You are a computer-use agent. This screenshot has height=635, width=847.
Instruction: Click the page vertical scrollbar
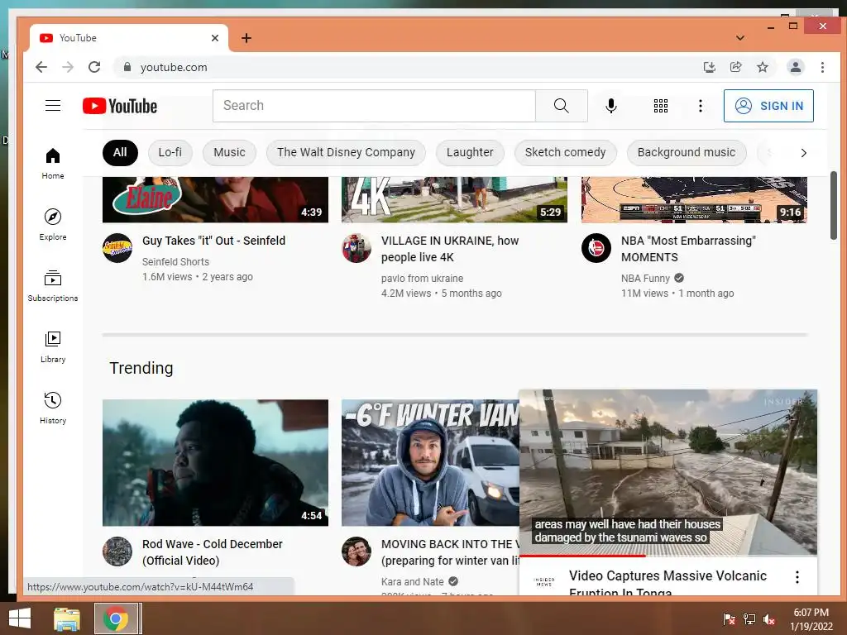point(834,205)
